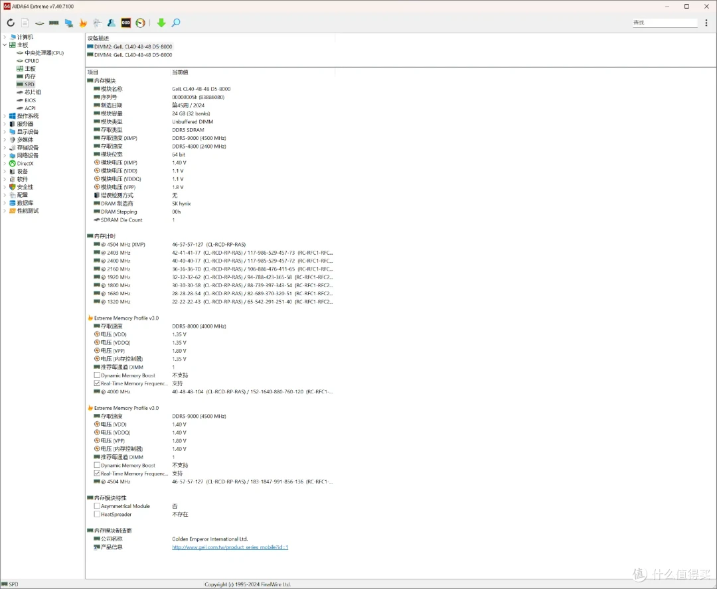717x589 pixels.
Task: Open the OSD panel icon
Action: pos(125,23)
